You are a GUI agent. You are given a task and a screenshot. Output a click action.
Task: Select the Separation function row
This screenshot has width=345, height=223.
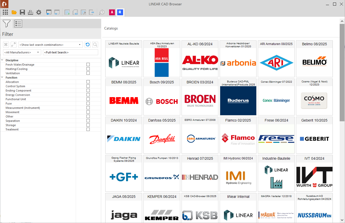[x=51, y=121]
